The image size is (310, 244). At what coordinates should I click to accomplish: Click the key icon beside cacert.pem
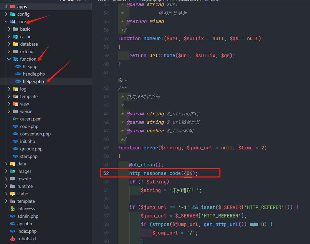point(15,119)
